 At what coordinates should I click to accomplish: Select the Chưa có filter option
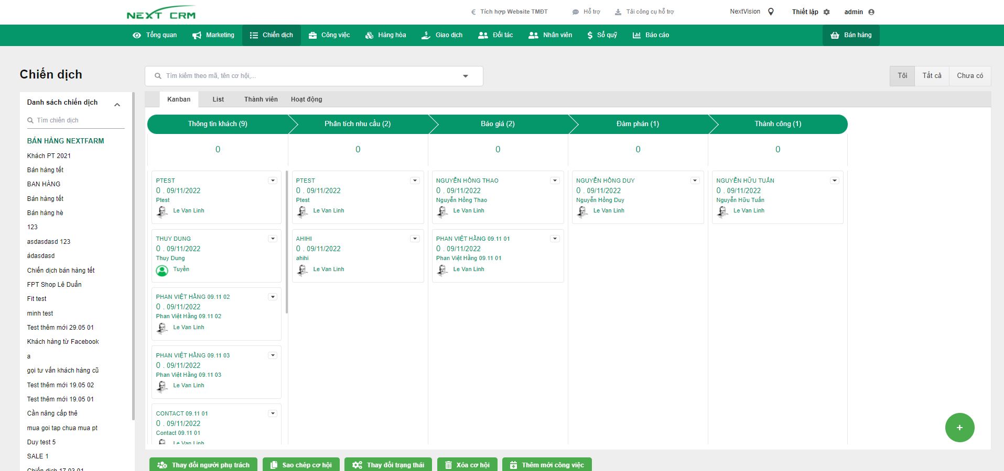coord(969,76)
